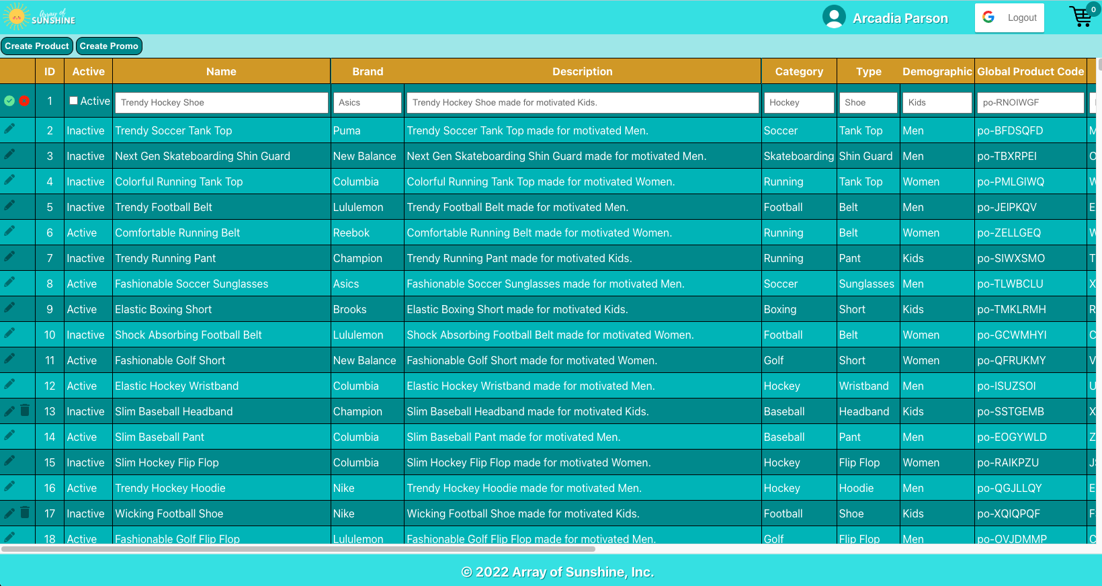Edit row 5 Trendy Football Belt
This screenshot has width=1102, height=586.
point(9,205)
